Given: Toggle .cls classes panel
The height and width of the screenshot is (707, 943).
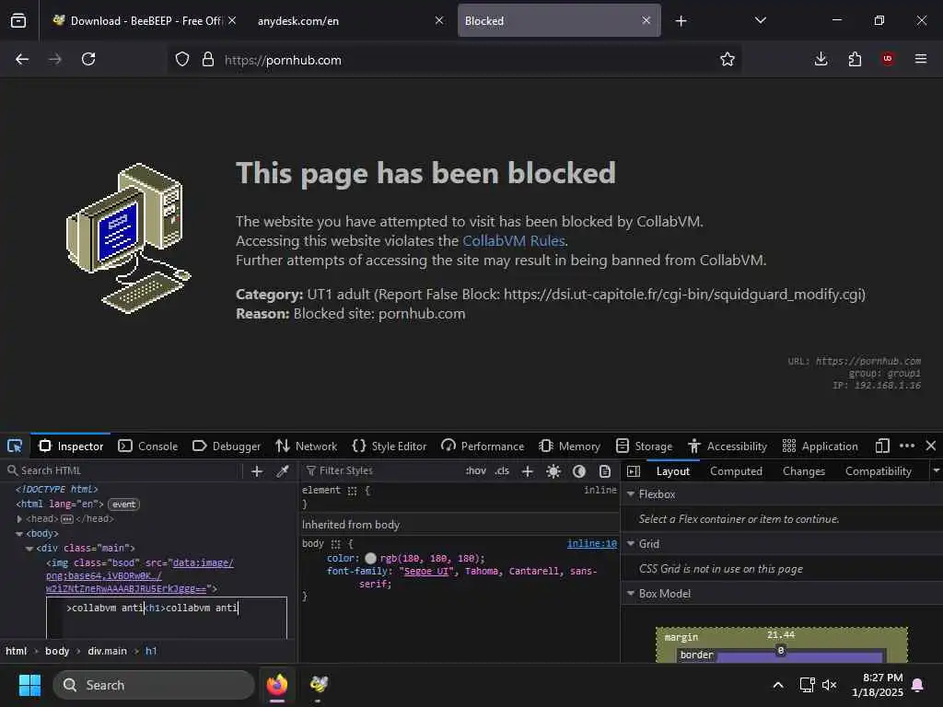Looking at the screenshot, I should click(502, 470).
